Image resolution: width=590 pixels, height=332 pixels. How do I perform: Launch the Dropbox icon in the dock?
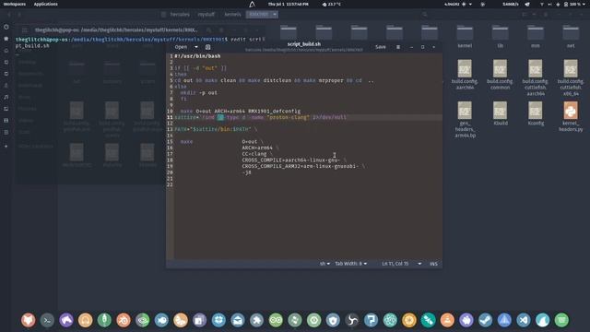[218, 320]
